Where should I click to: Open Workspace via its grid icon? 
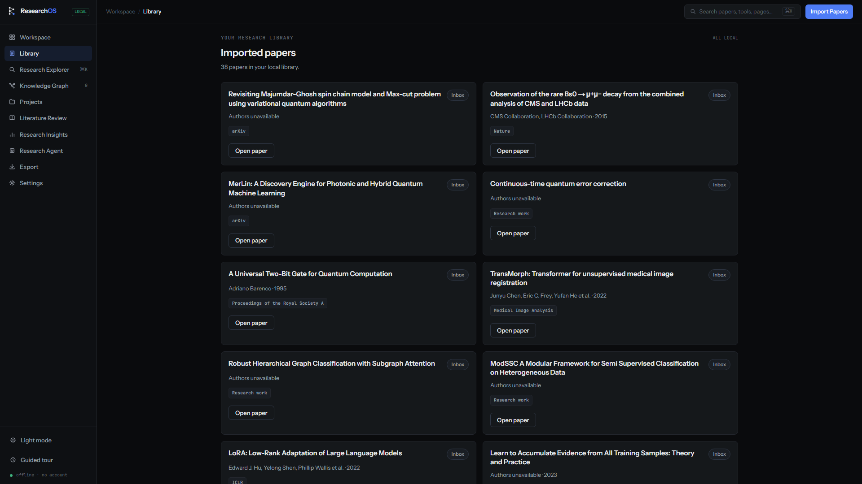point(12,37)
